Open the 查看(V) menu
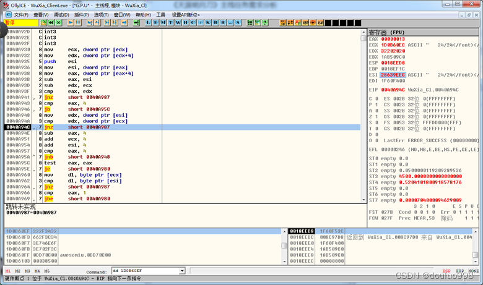Viewport: 483px width, 285px height. pyautogui.click(x=41, y=15)
